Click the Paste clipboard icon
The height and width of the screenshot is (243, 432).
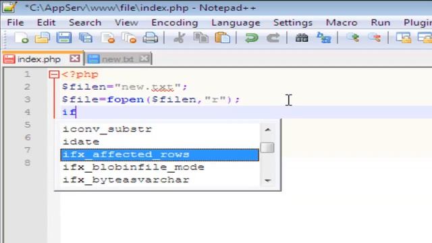click(222, 38)
